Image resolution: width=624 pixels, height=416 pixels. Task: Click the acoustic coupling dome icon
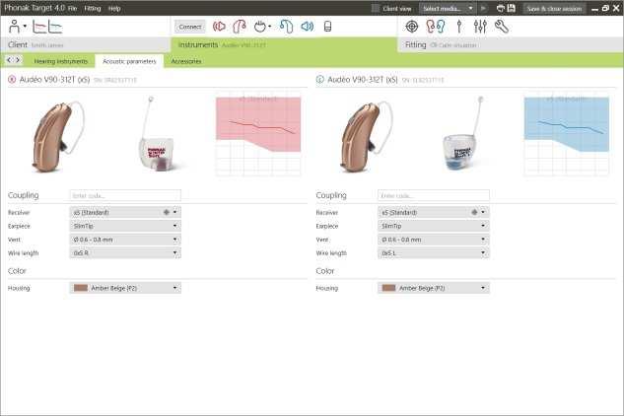click(262, 27)
